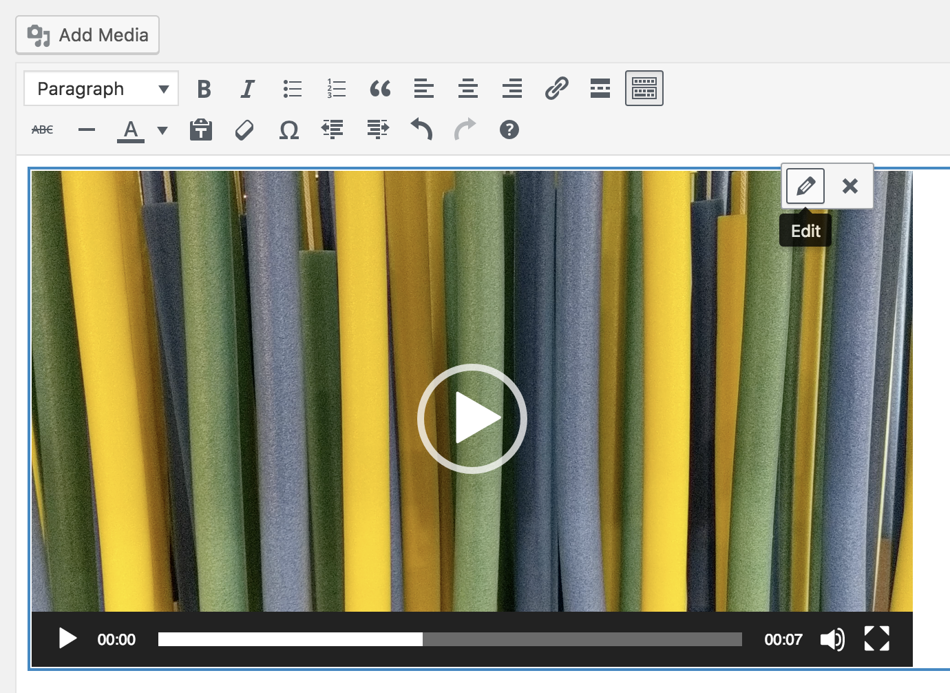
Task: Toggle italic formatting
Action: (248, 89)
